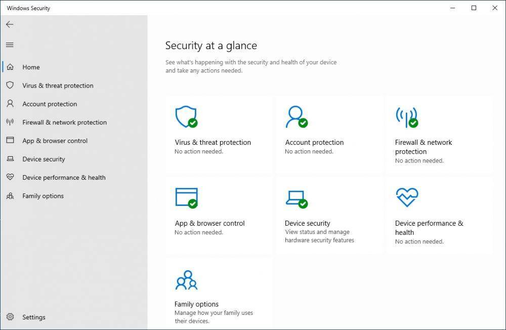This screenshot has height=330, width=506.
Task: Click the antenna firewall icon in sidebar
Action: [x=10, y=122]
